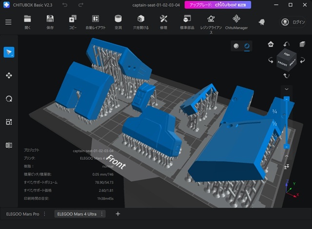Open ELEGOO Mars 4 Ultra tab options menu
312x229 pixels.
click(102, 214)
